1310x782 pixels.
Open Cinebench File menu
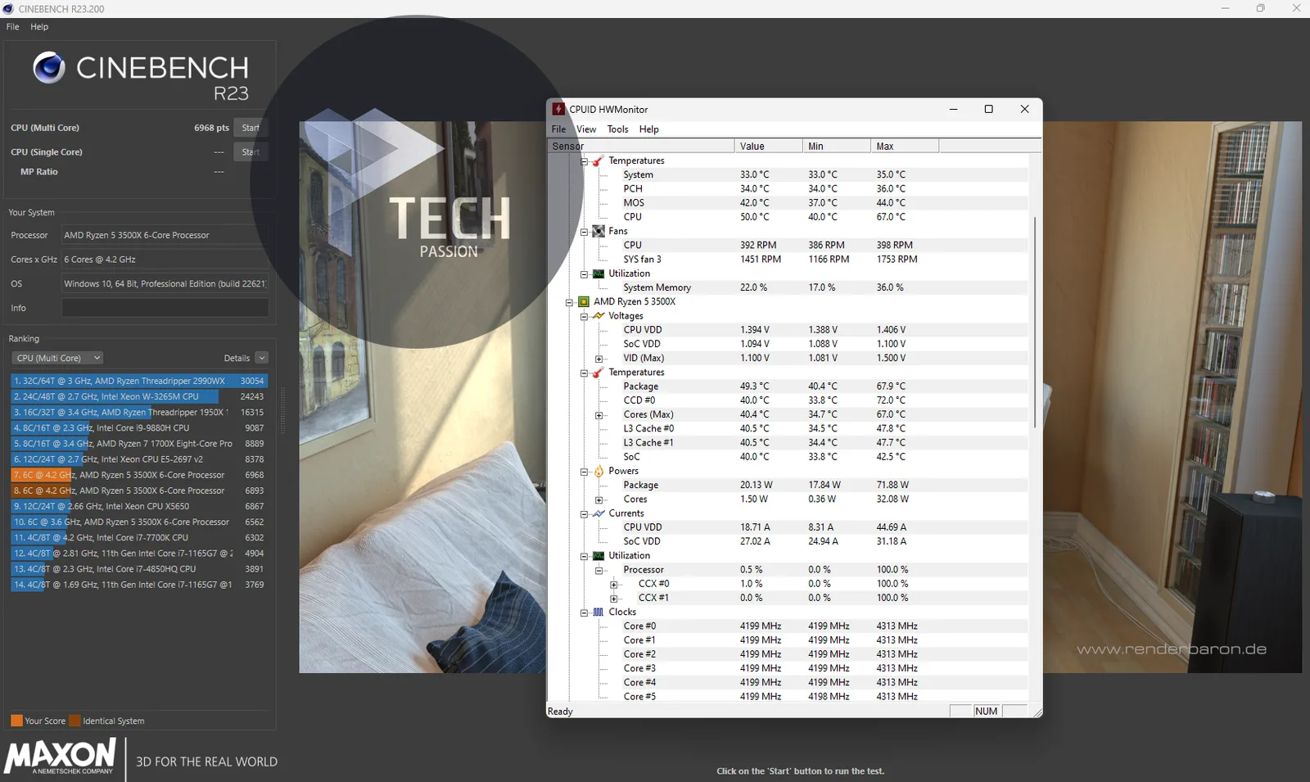(13, 27)
